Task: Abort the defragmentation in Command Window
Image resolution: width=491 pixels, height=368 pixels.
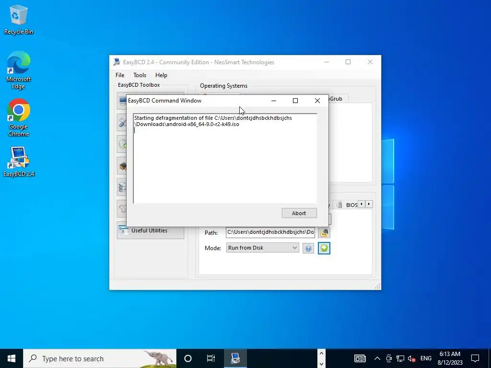Action: pyautogui.click(x=299, y=213)
